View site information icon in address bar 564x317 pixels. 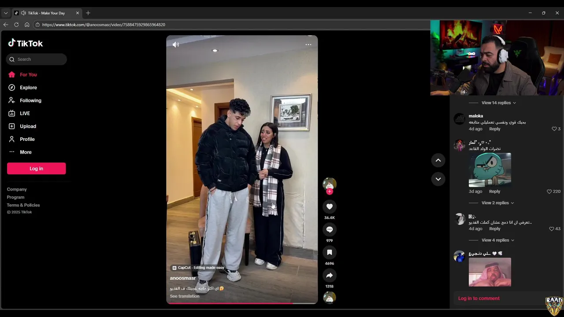pyautogui.click(x=37, y=25)
